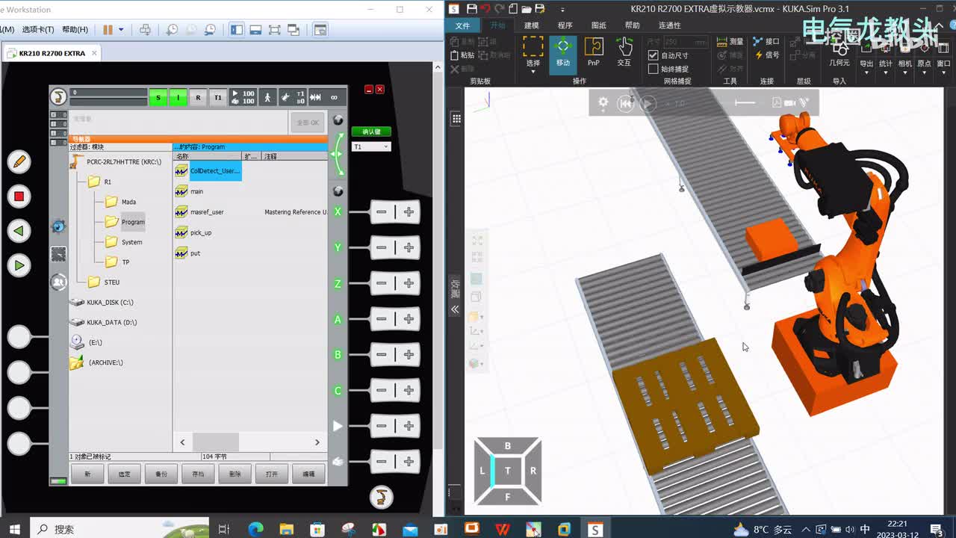Click the 删除 delete softkey

(x=235, y=474)
